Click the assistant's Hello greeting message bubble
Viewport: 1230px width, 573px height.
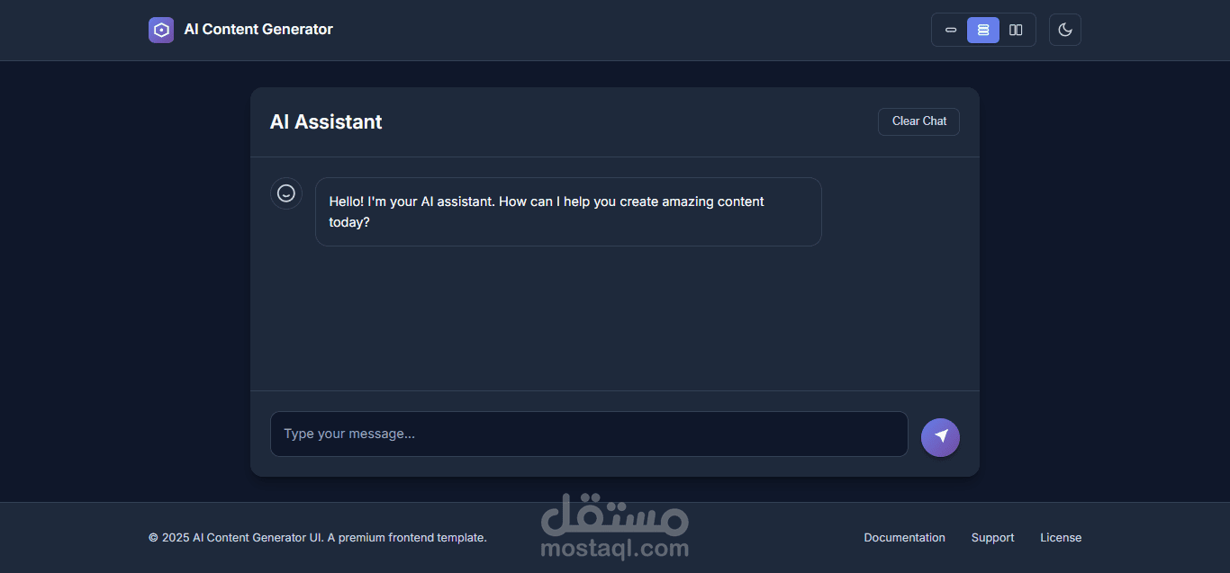[568, 212]
